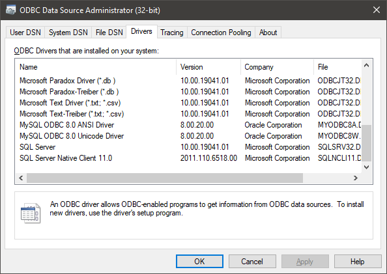Sort drivers by Name column header
The image size is (387, 274).
point(96,67)
